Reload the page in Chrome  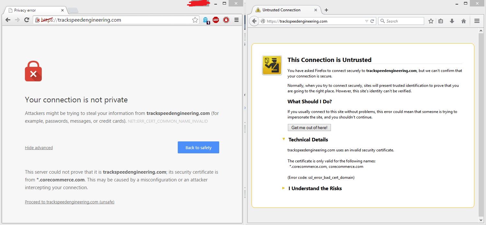coord(27,20)
